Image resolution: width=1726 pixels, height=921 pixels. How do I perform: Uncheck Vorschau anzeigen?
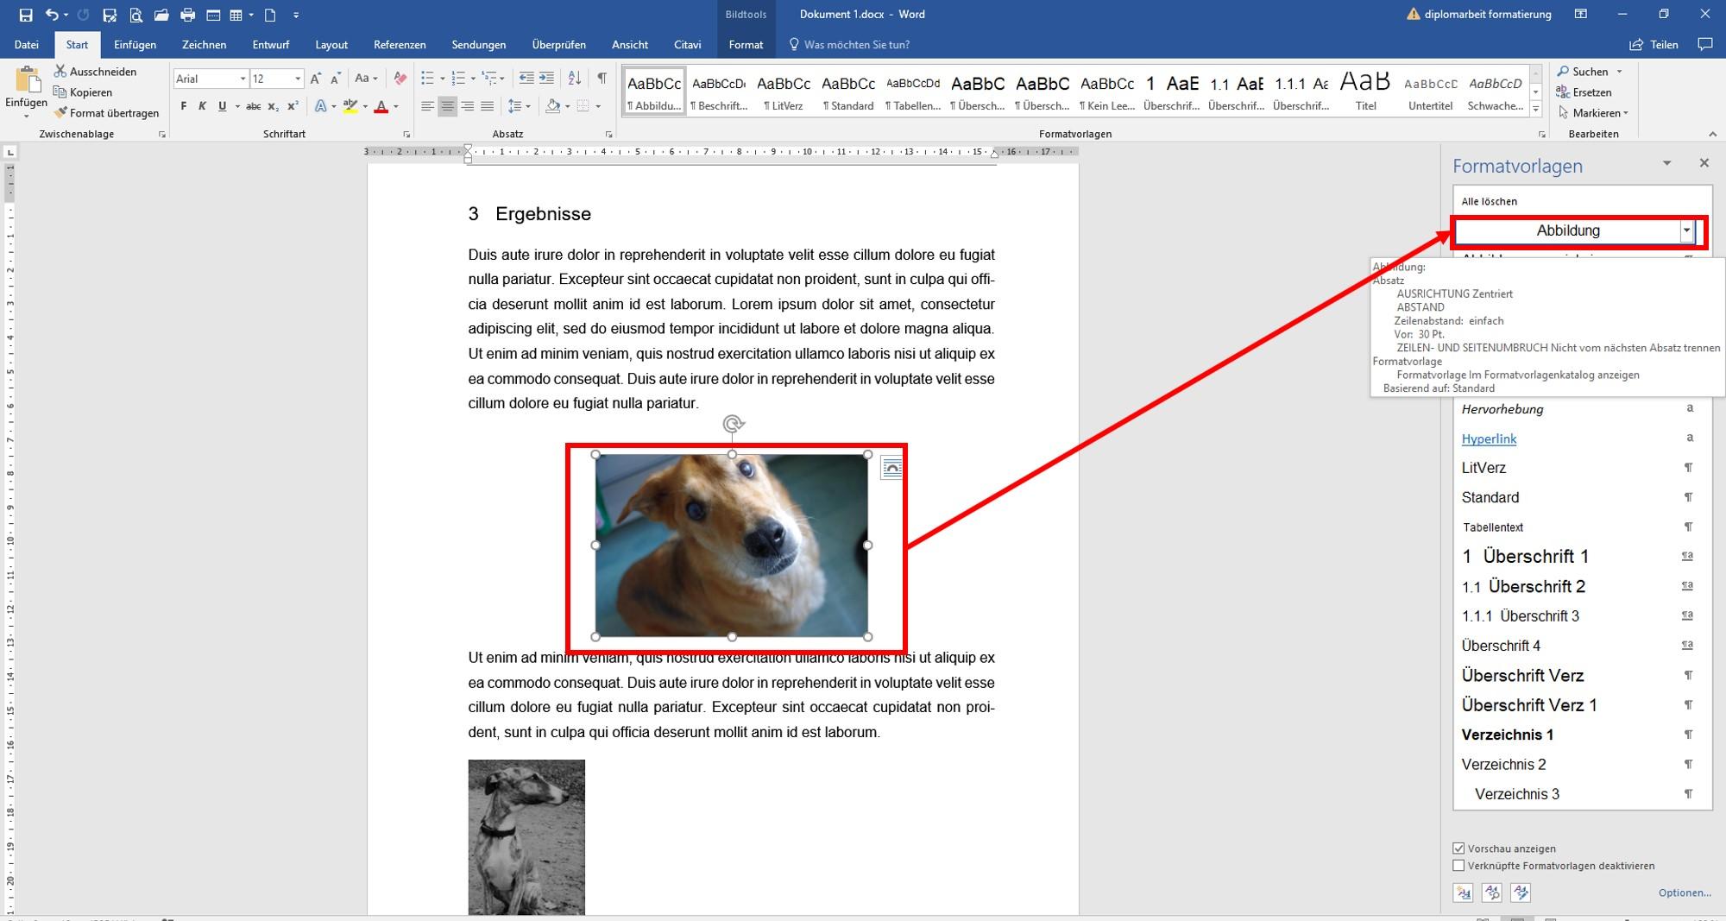(1458, 848)
